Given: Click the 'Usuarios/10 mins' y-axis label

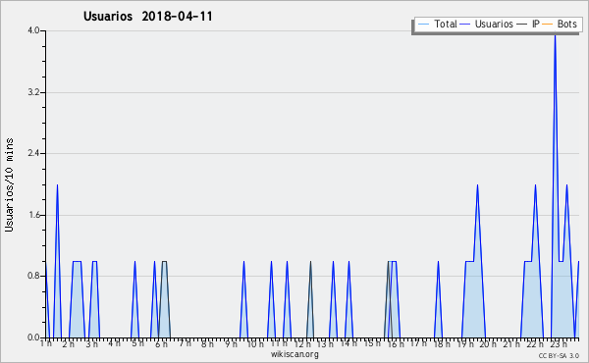Looking at the screenshot, I should tap(9, 185).
